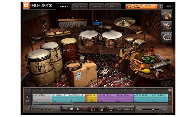Expand the Song Creator panel
This screenshot has width=196, height=117.
(125, 109)
